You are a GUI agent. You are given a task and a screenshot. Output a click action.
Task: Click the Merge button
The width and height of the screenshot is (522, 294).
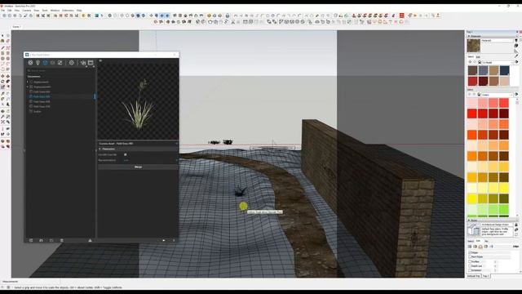click(x=138, y=167)
